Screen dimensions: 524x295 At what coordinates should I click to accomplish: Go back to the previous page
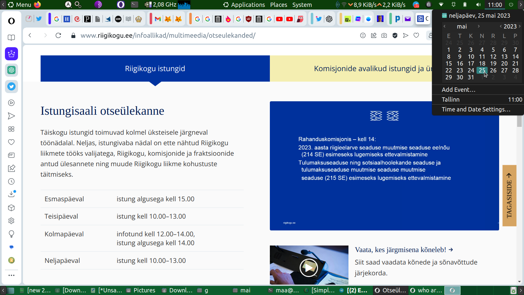(30, 35)
